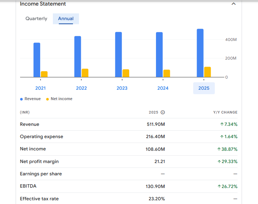Screen dimensions: 258x204
Task: Click the Operating expense row label
Action: [x=41, y=137]
